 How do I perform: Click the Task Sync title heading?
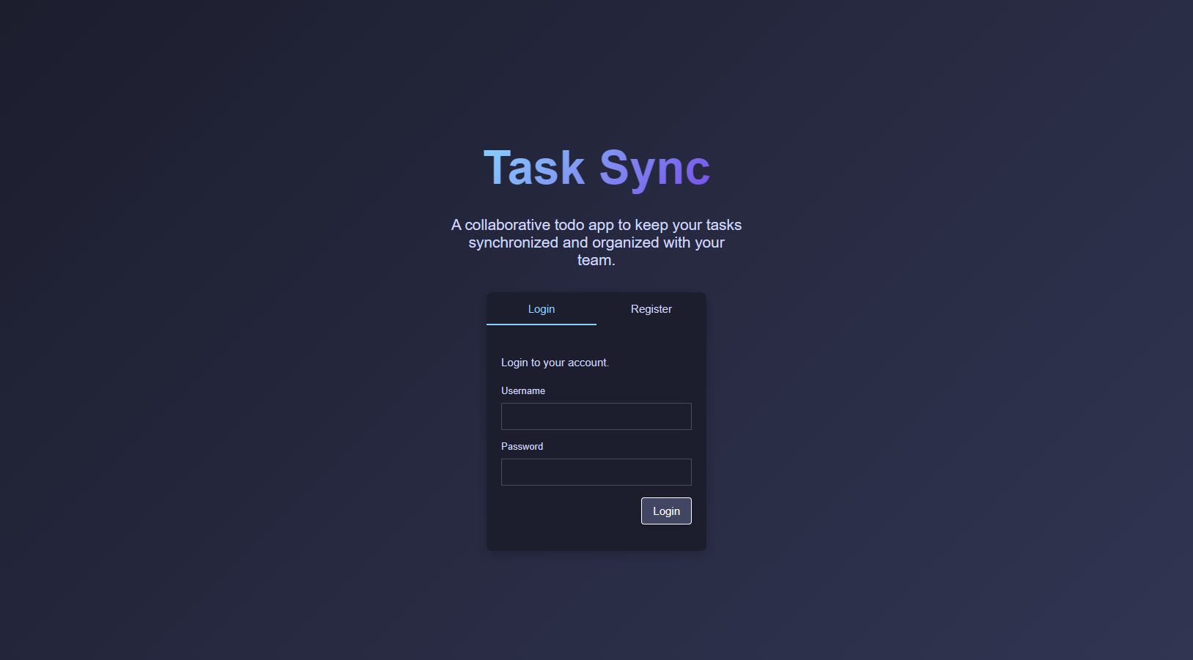point(596,168)
